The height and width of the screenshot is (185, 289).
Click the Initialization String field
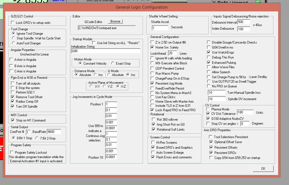[x=105, y=51]
